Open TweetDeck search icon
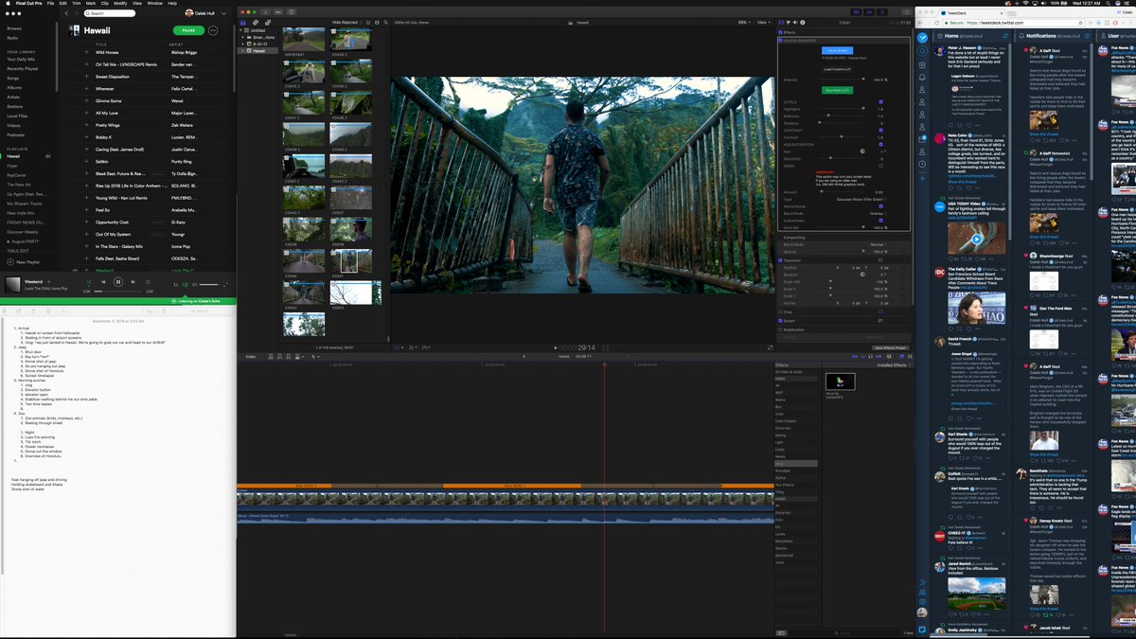The width and height of the screenshot is (1136, 639). click(922, 51)
